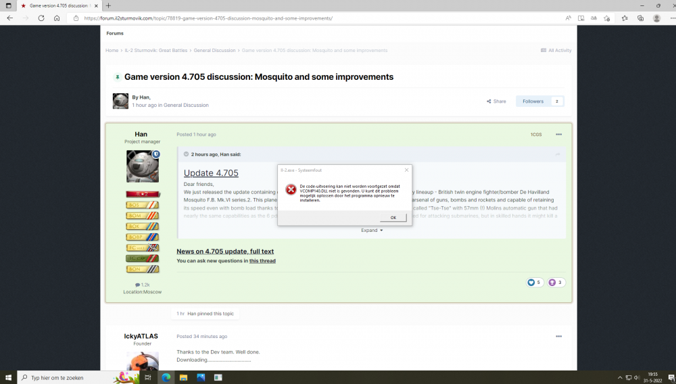Screen dimensions: 676x384
Task: Open translate page icon
Action: tap(594, 18)
